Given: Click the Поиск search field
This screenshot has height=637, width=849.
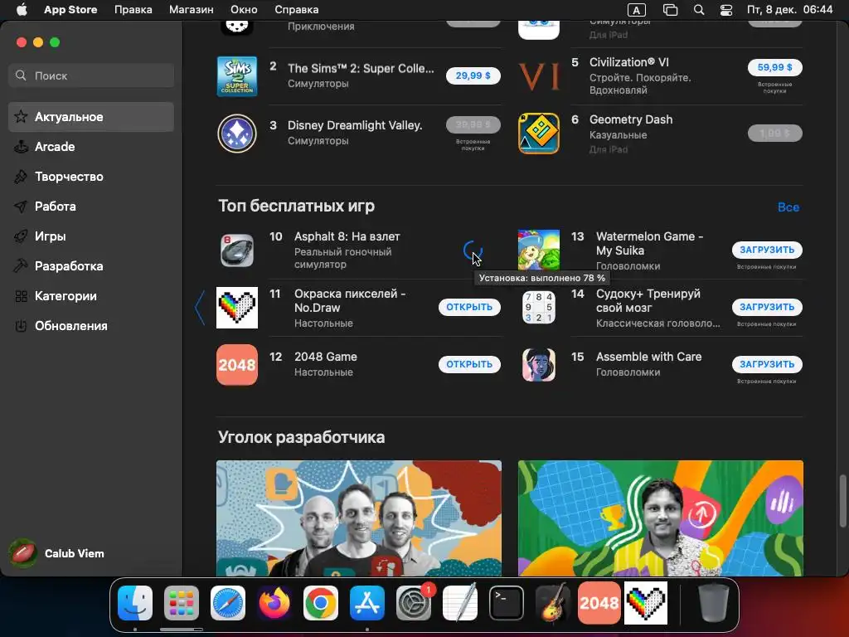Looking at the screenshot, I should (91, 75).
